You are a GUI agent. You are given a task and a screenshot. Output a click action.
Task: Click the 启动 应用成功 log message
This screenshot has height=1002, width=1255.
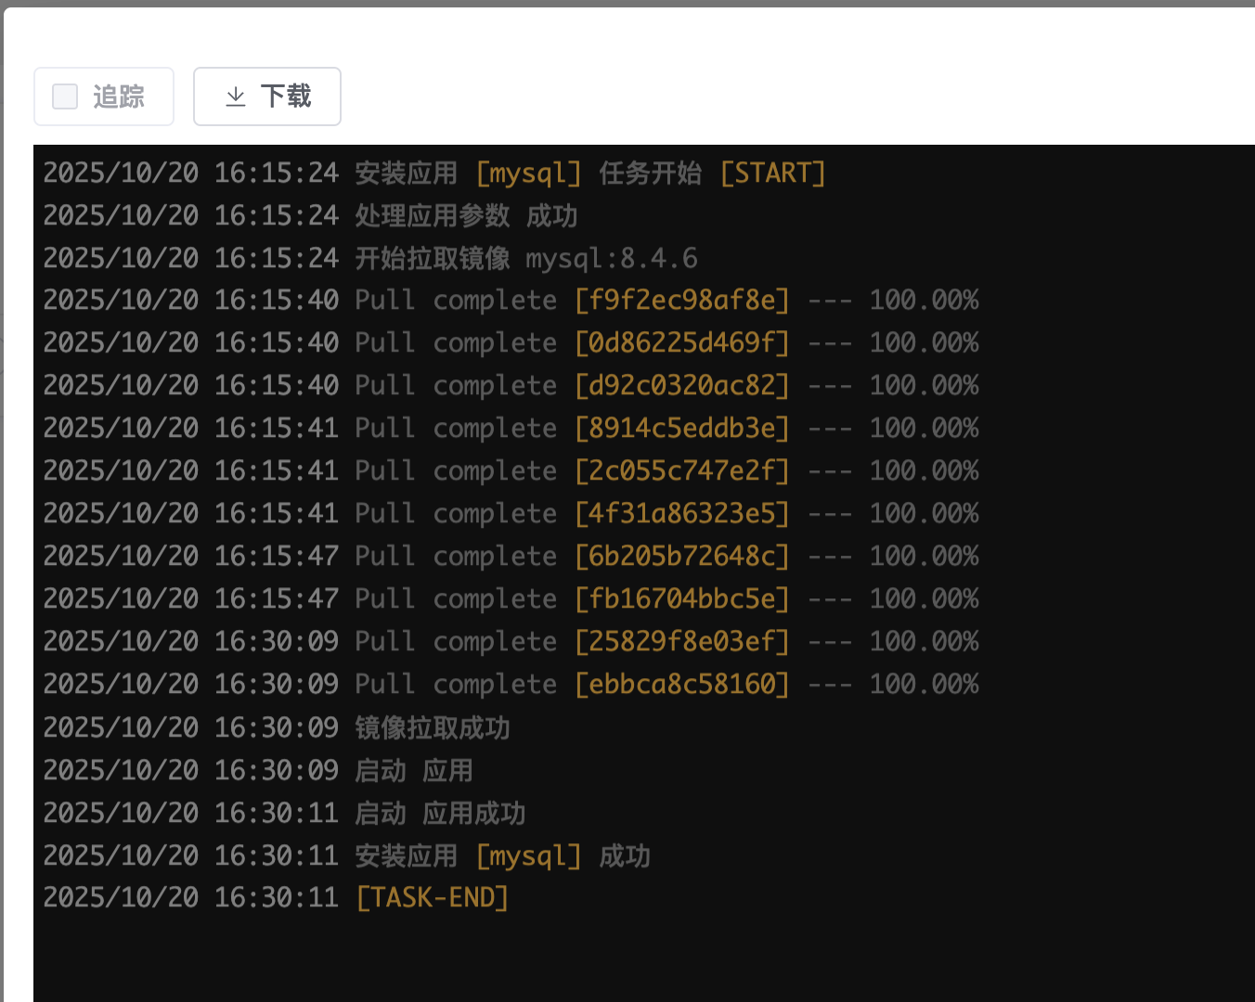point(440,814)
